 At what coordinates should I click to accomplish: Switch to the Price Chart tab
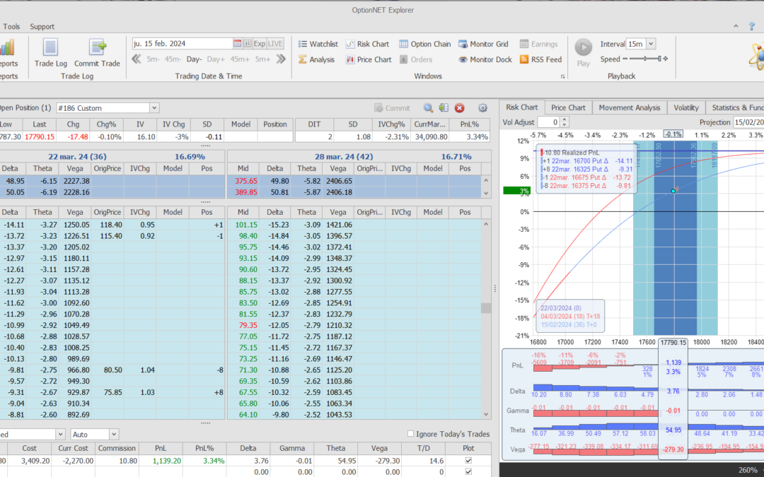(568, 107)
